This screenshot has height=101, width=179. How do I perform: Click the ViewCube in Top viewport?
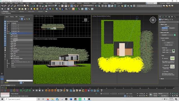(x=153, y=20)
